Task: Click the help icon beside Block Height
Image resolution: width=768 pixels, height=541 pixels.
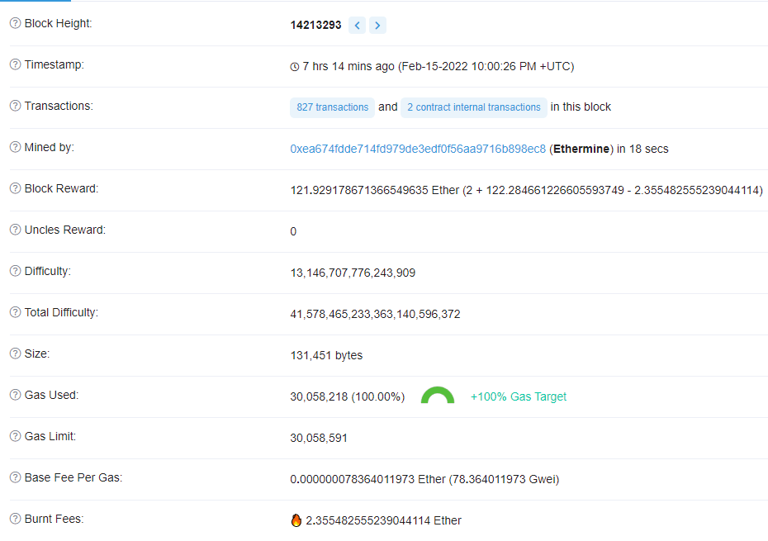Action: point(15,23)
